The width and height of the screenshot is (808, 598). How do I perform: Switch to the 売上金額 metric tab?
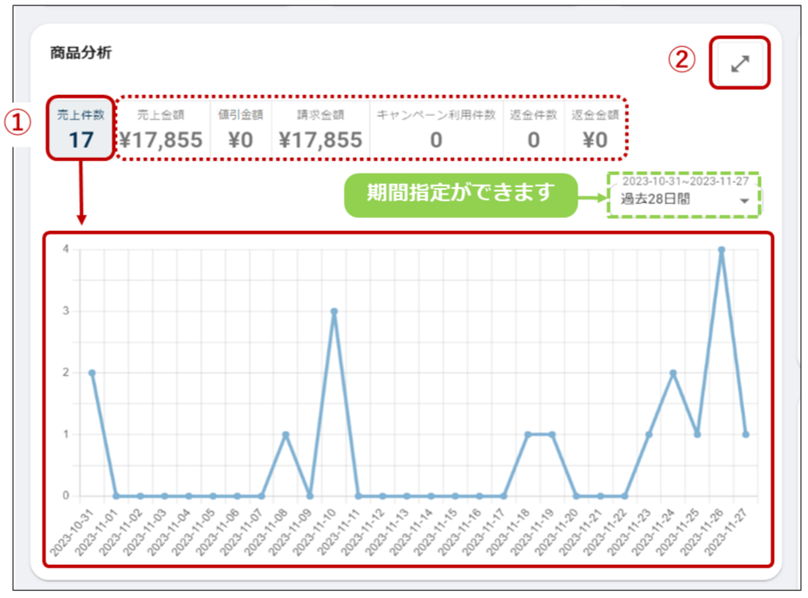click(x=161, y=128)
